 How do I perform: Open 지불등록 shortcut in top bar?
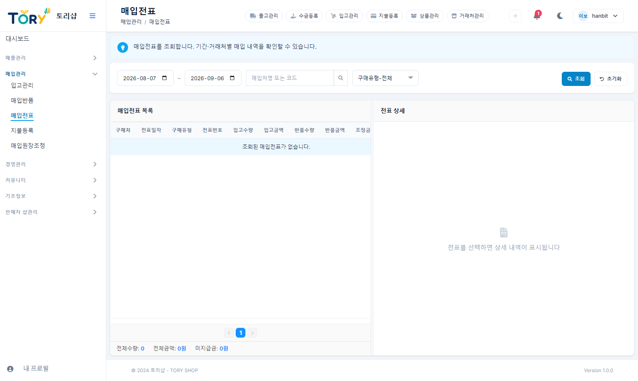point(384,16)
